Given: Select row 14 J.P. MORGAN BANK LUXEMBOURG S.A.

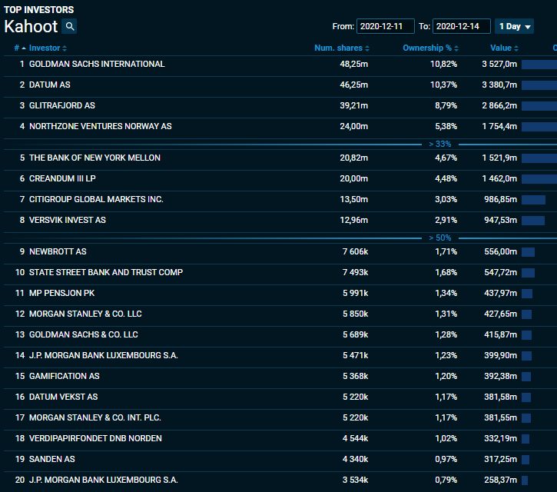Looking at the screenshot, I should [104, 355].
